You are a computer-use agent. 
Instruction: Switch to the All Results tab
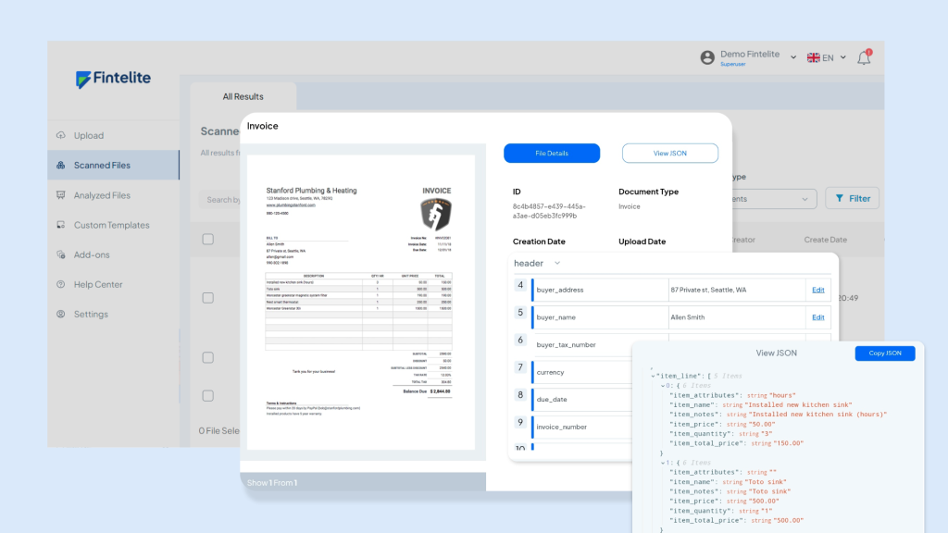pos(243,96)
